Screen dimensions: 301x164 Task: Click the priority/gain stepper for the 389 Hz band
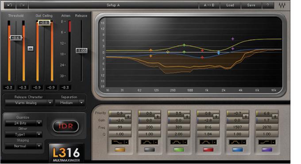tap(187, 117)
